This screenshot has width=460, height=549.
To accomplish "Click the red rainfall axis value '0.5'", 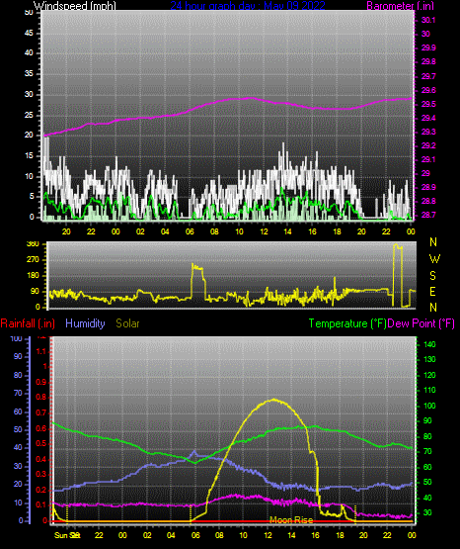I will tap(41, 443).
